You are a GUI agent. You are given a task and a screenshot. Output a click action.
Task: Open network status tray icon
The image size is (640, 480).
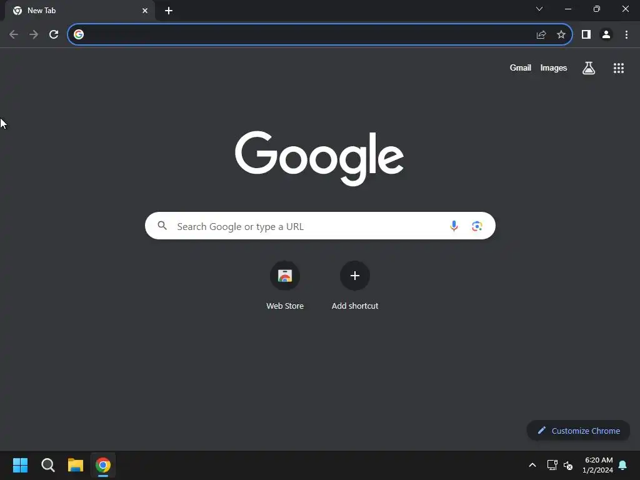pyautogui.click(x=552, y=465)
